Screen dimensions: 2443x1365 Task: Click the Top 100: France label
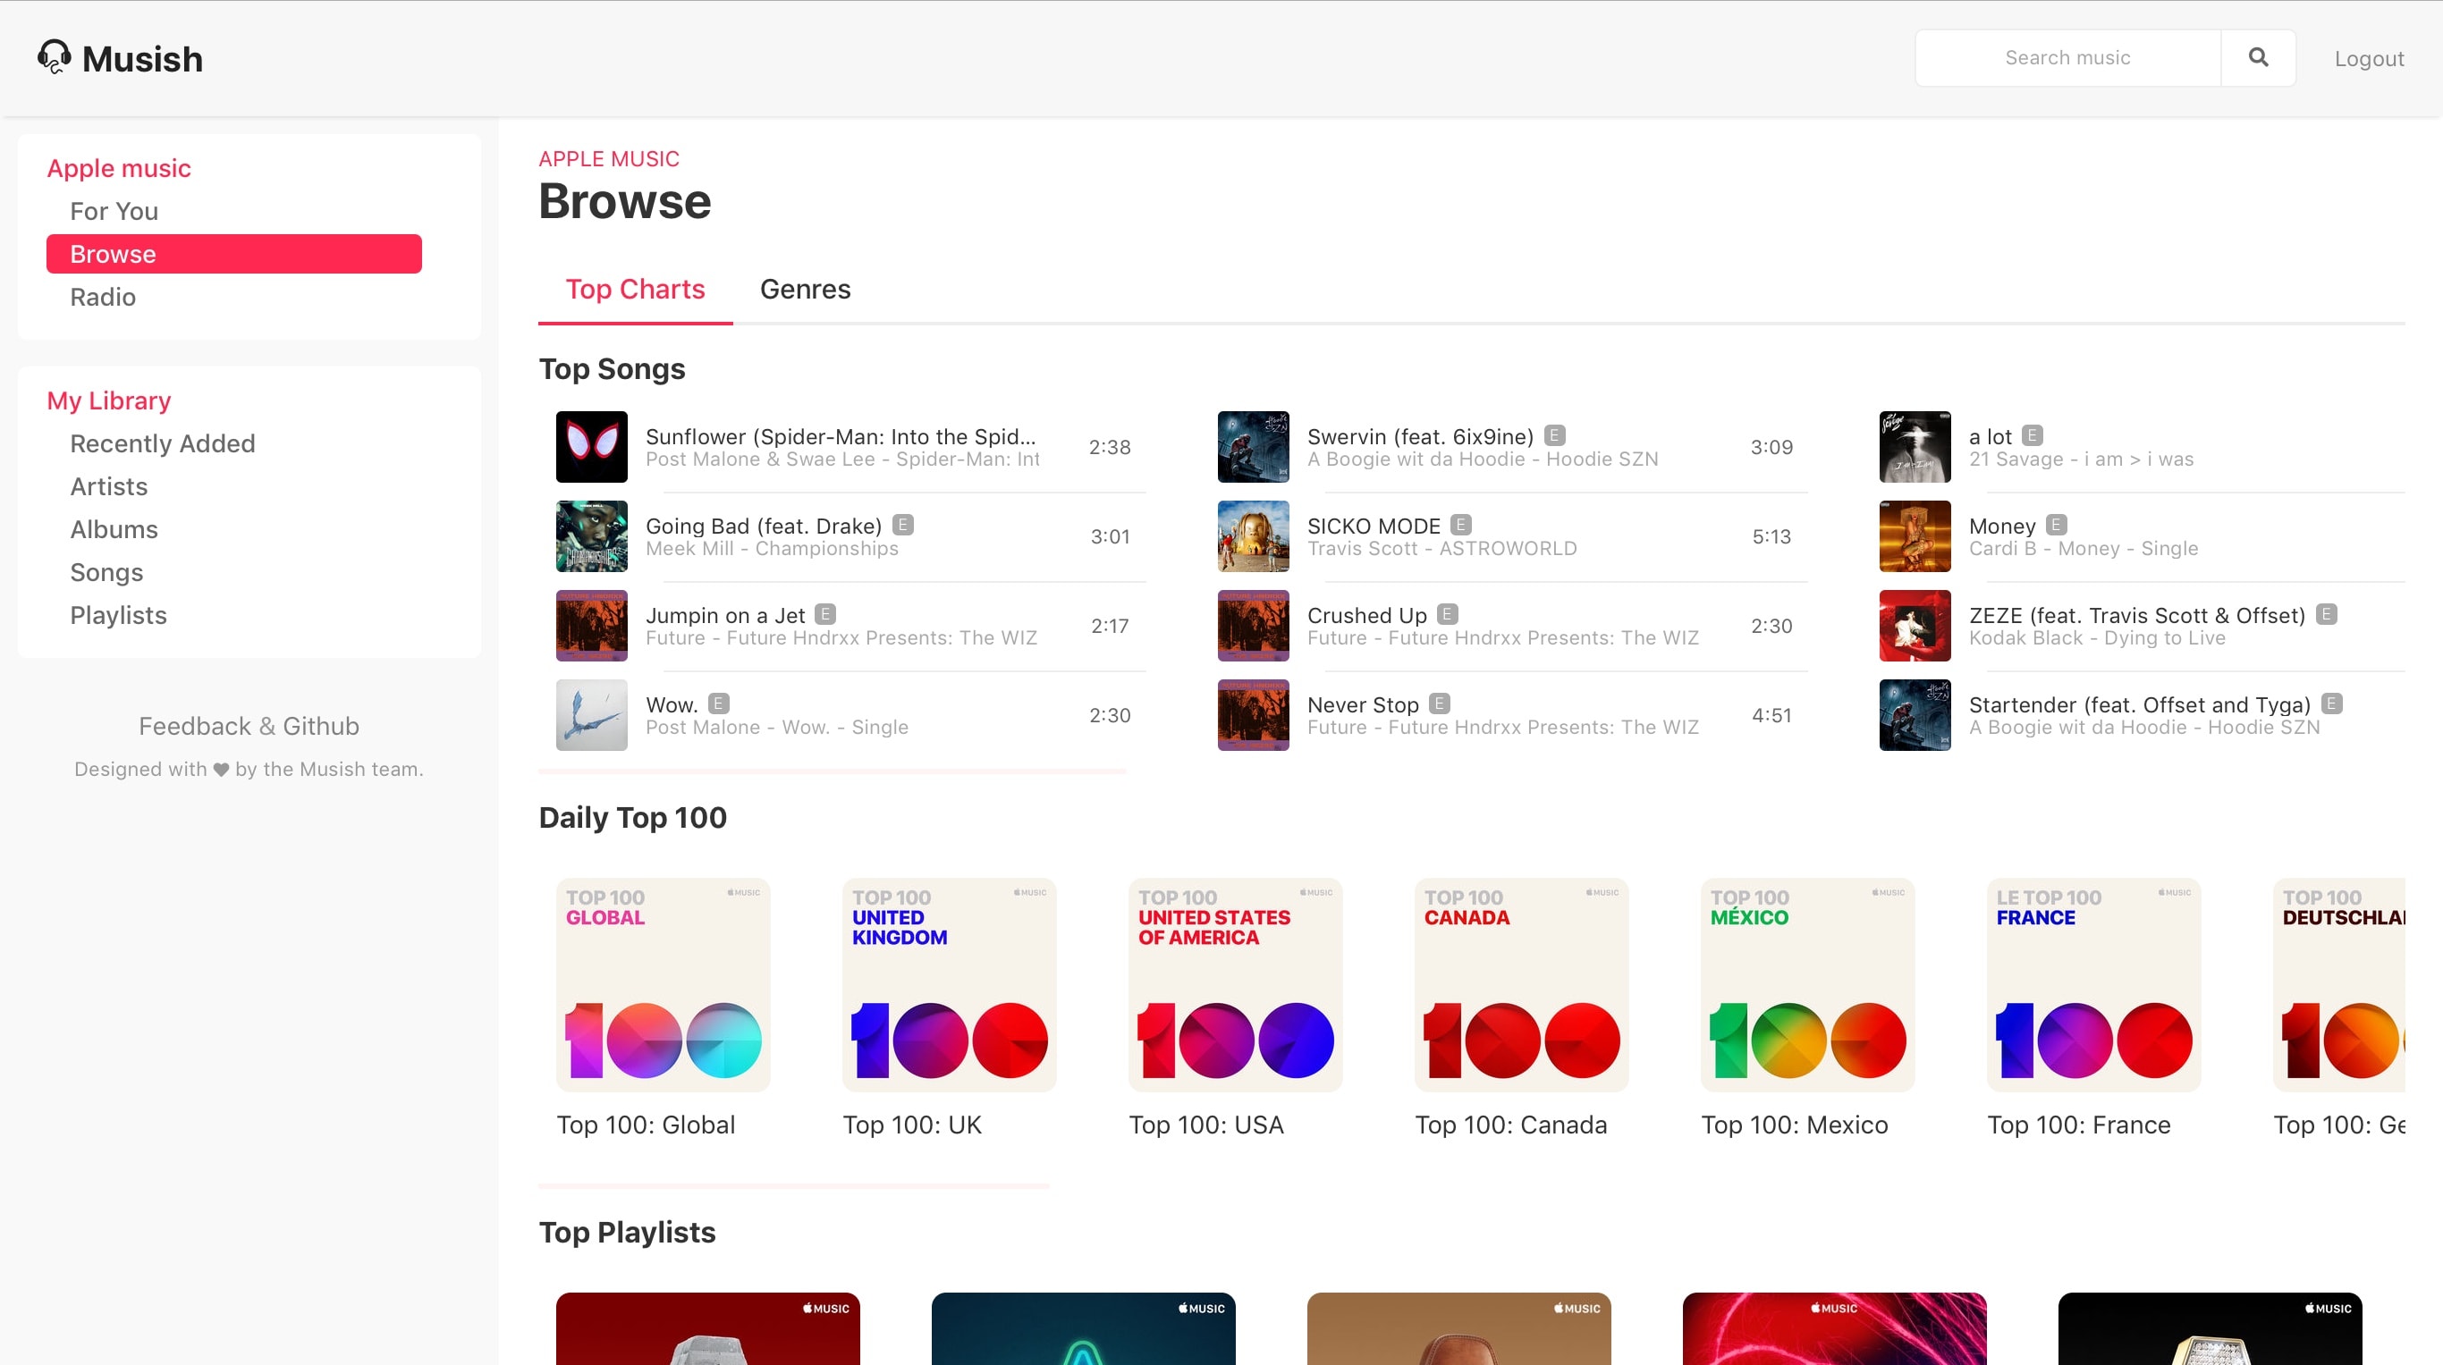click(2079, 1125)
